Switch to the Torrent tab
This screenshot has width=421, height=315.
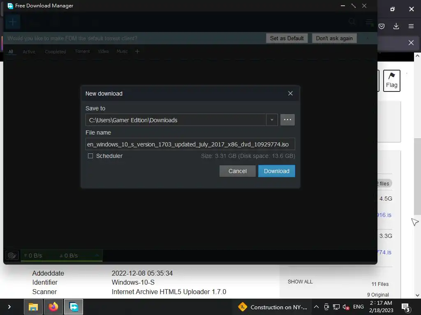(x=82, y=51)
